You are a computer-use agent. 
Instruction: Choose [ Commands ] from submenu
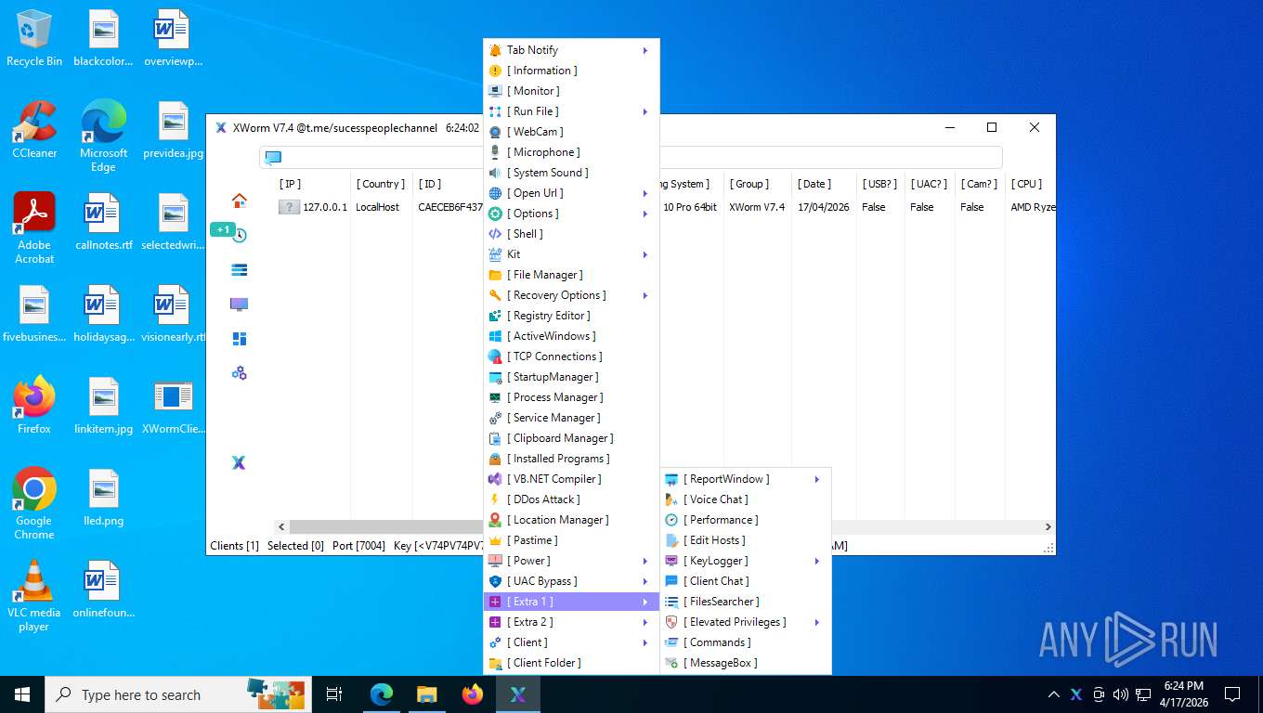(x=745, y=642)
